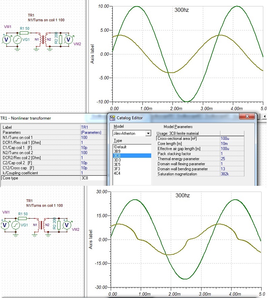Screen dimensions: 268x298
Task: Select the transformer symbol in top schematic
Action: [x=43, y=40]
